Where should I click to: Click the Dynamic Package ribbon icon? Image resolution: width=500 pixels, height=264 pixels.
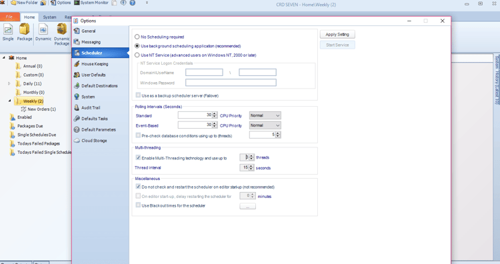point(62,35)
